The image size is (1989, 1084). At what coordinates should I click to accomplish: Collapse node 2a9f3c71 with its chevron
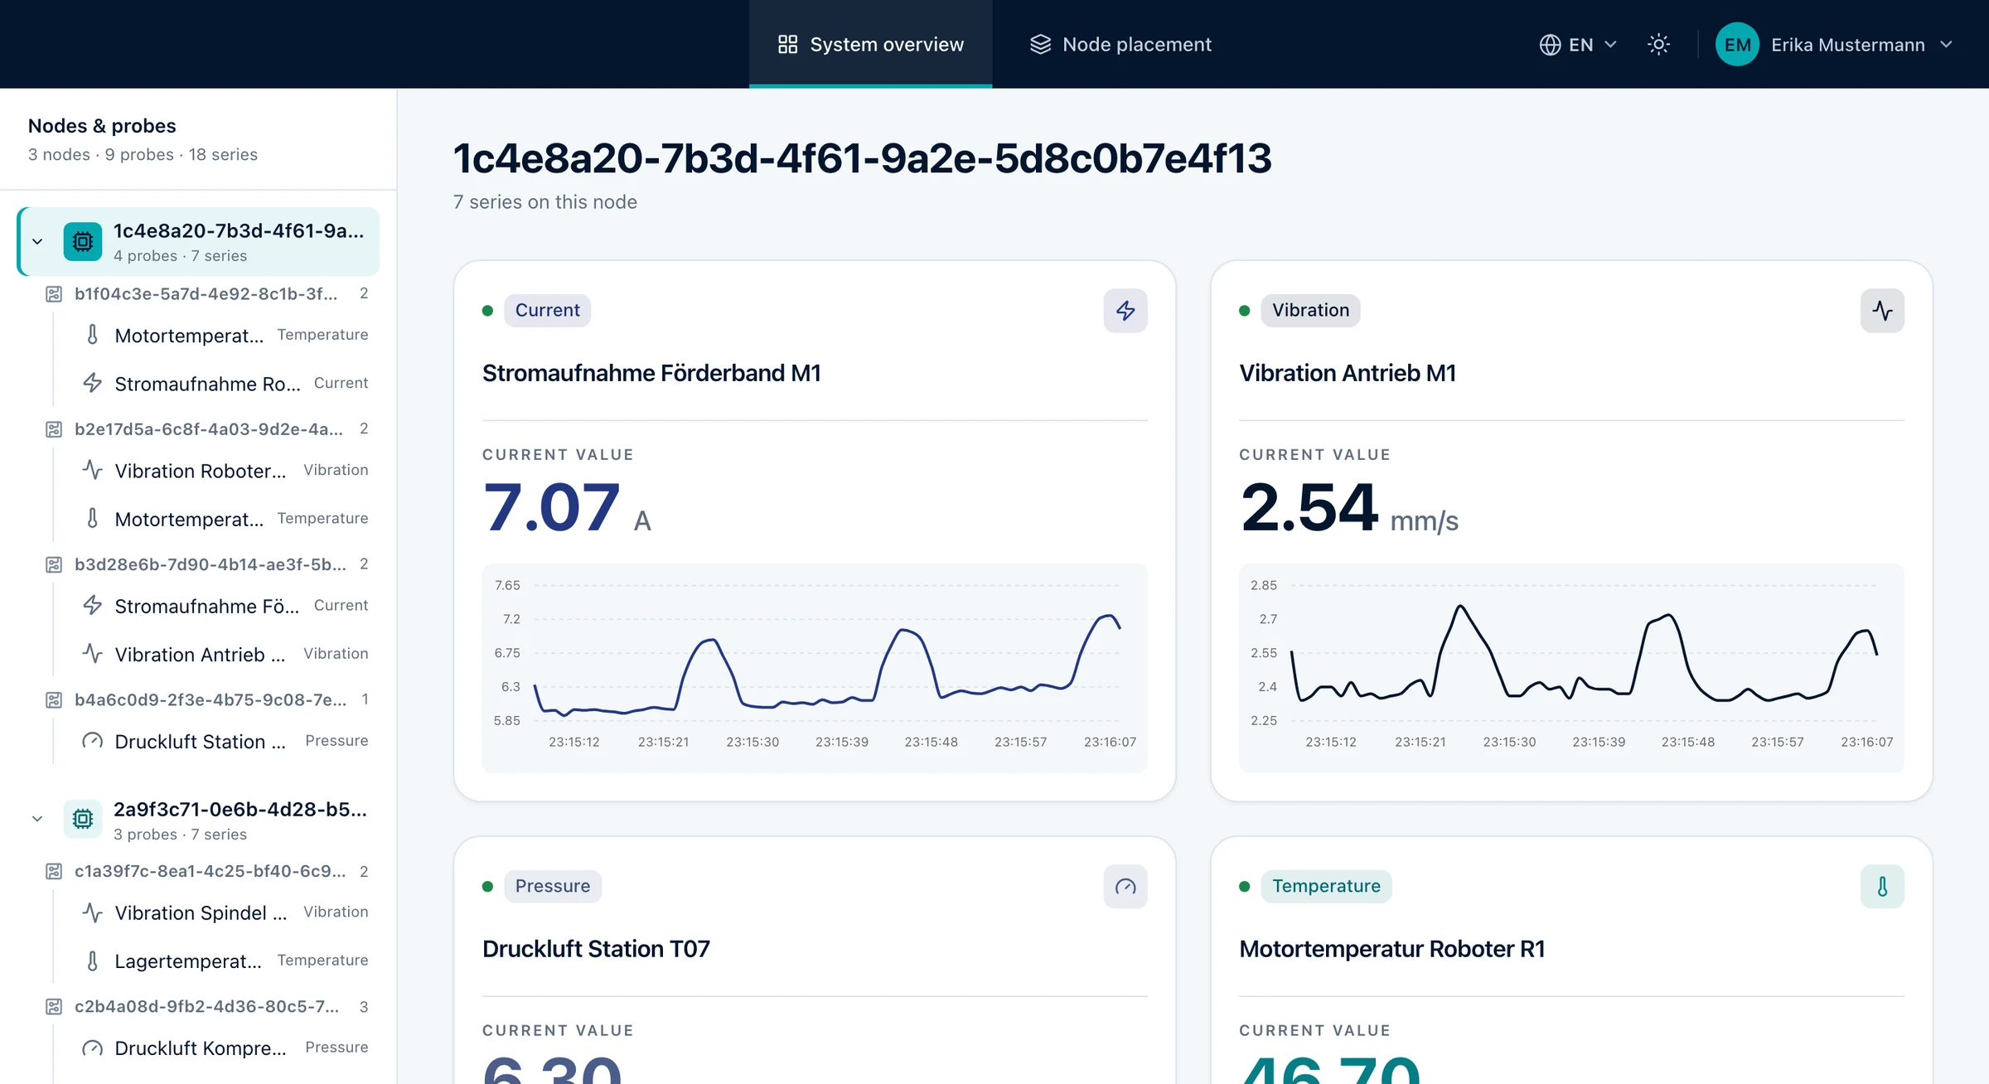tap(37, 820)
